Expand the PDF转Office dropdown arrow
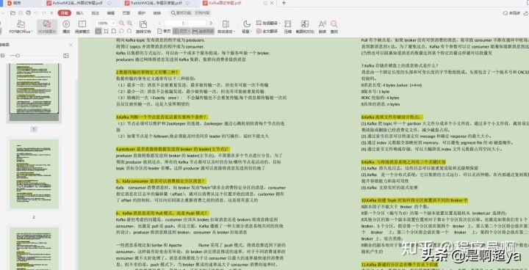This screenshot has width=529, height=270. 32,32
